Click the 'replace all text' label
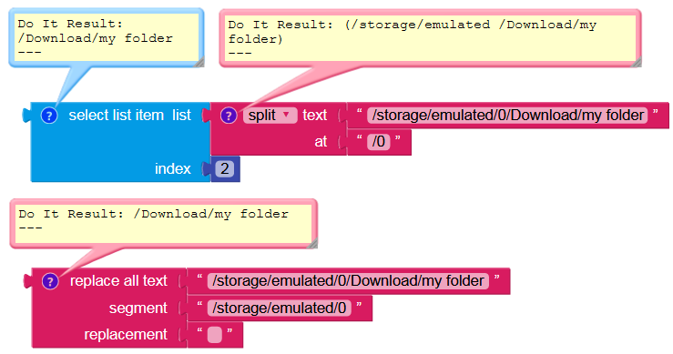The height and width of the screenshot is (354, 673). click(118, 280)
